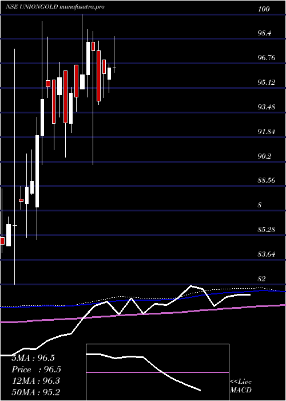Click the 50MA : 95.2 reading
Image resolution: width=286 pixels, height=401 pixels.
click(x=36, y=392)
